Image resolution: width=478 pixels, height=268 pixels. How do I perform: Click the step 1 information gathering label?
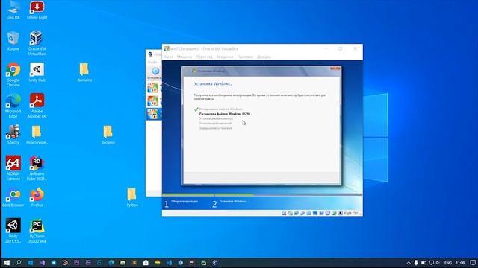tap(184, 201)
